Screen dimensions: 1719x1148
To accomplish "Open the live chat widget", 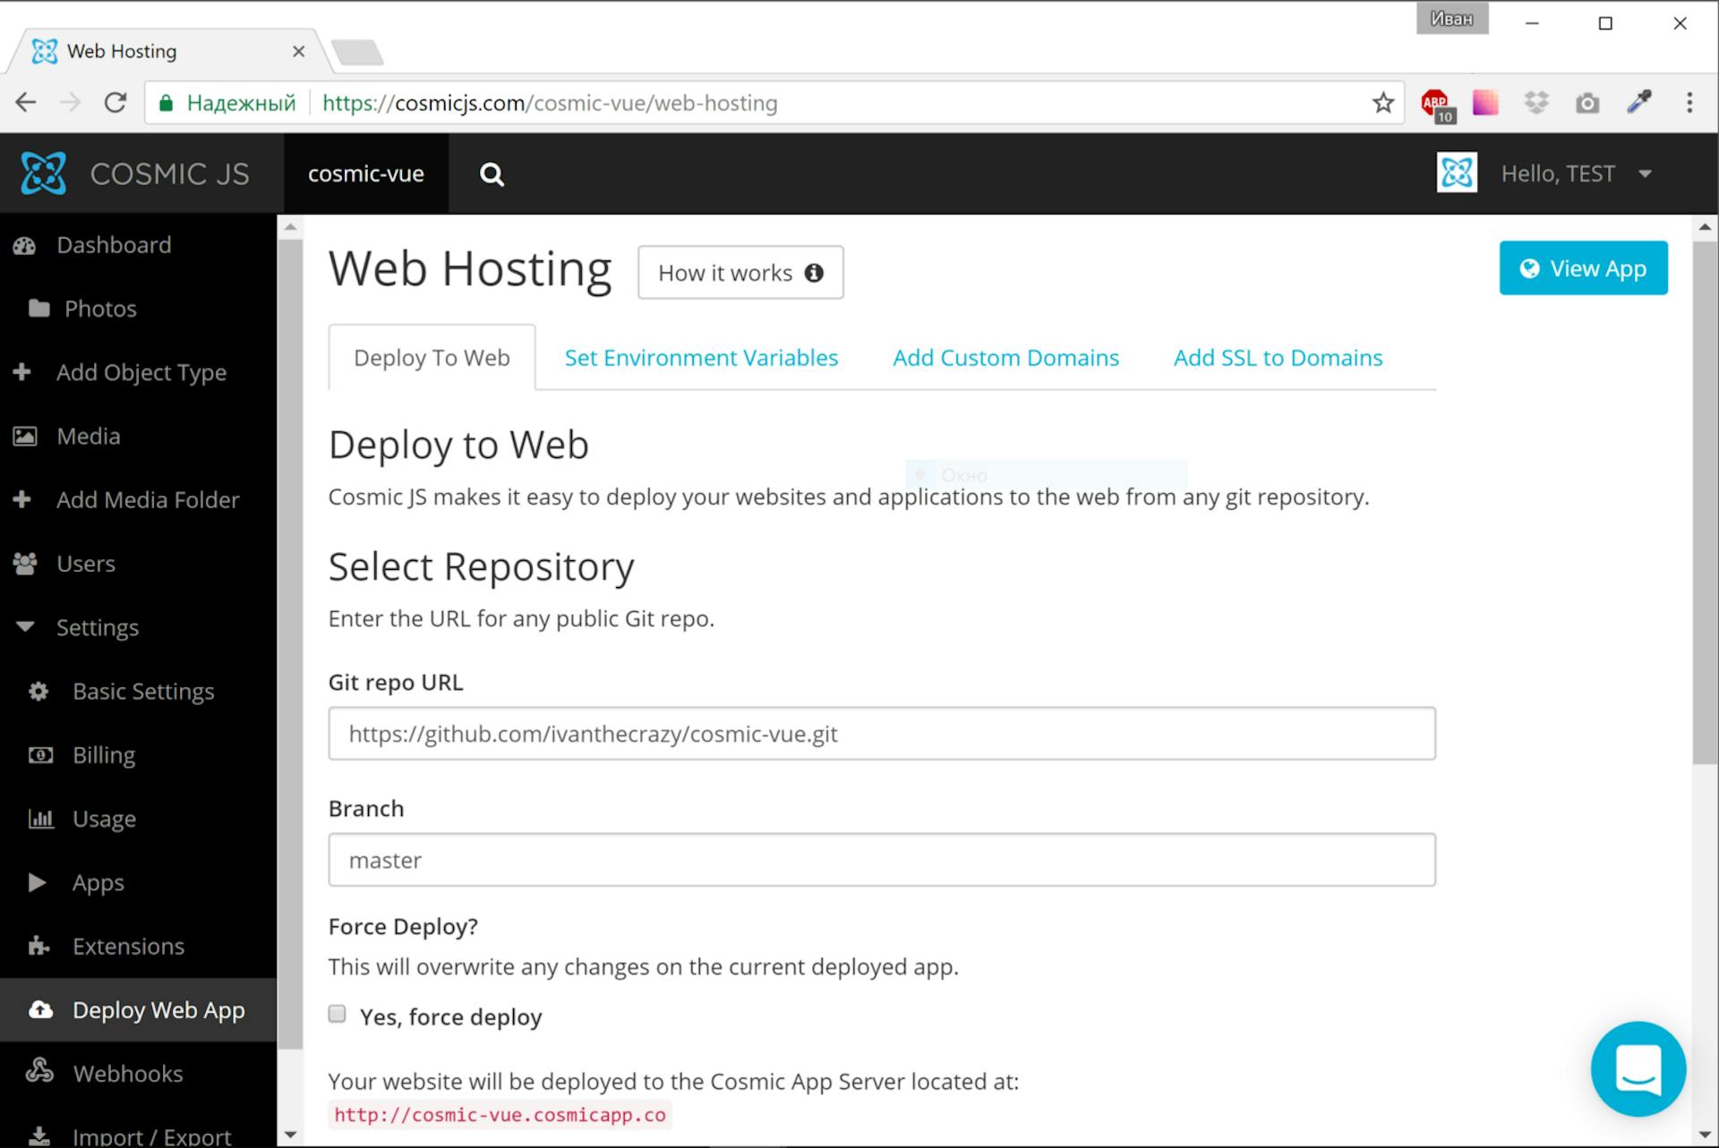I will click(x=1638, y=1069).
